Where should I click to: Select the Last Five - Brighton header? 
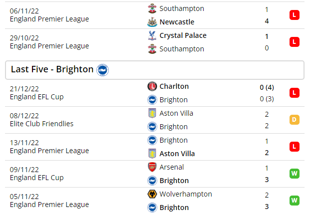(x=52, y=69)
